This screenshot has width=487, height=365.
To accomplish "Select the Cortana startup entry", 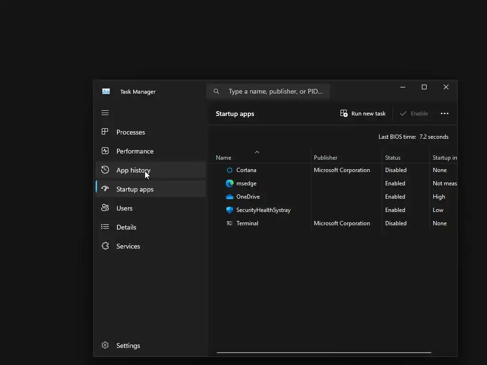I will coord(246,170).
